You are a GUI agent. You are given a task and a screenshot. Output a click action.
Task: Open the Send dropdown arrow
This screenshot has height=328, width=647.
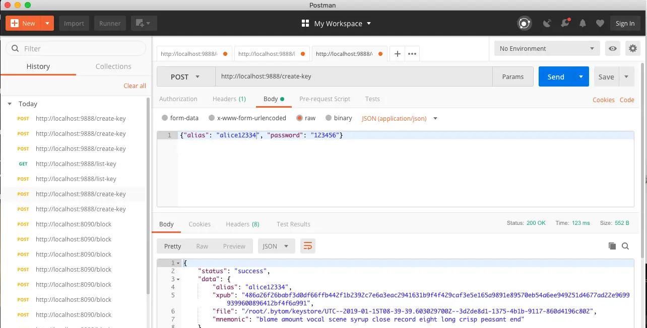tap(581, 76)
